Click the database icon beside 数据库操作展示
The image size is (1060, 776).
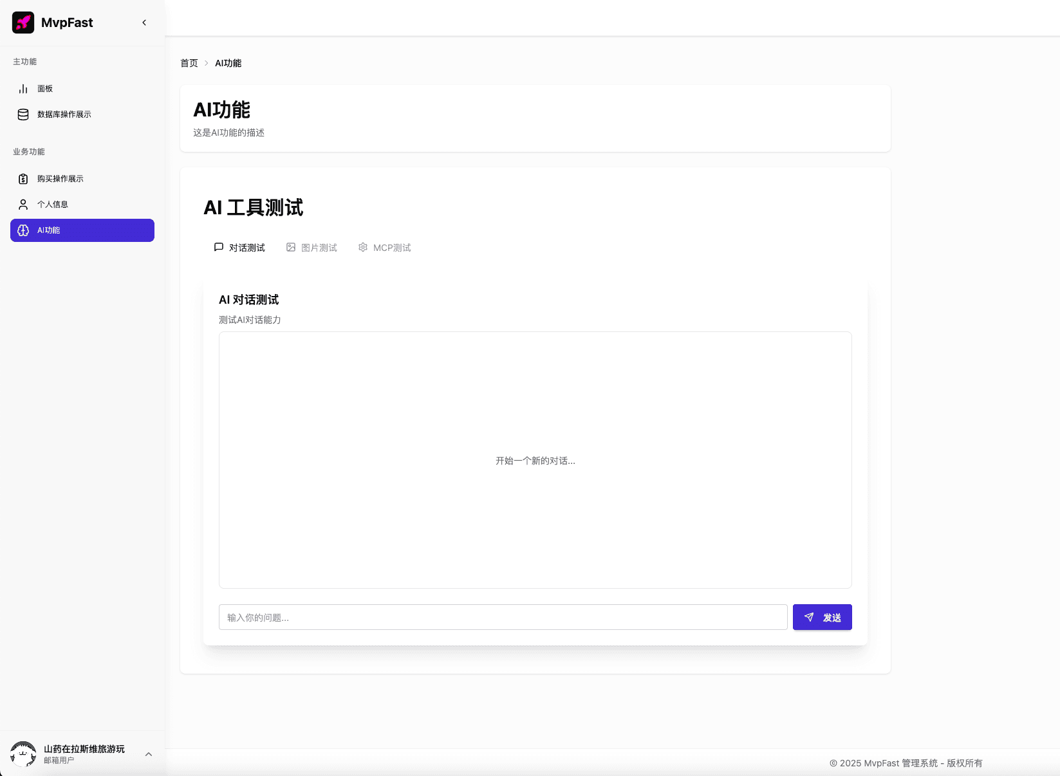[23, 114]
